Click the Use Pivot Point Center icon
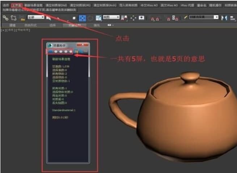This screenshot has width=237, height=173. tap(124, 18)
